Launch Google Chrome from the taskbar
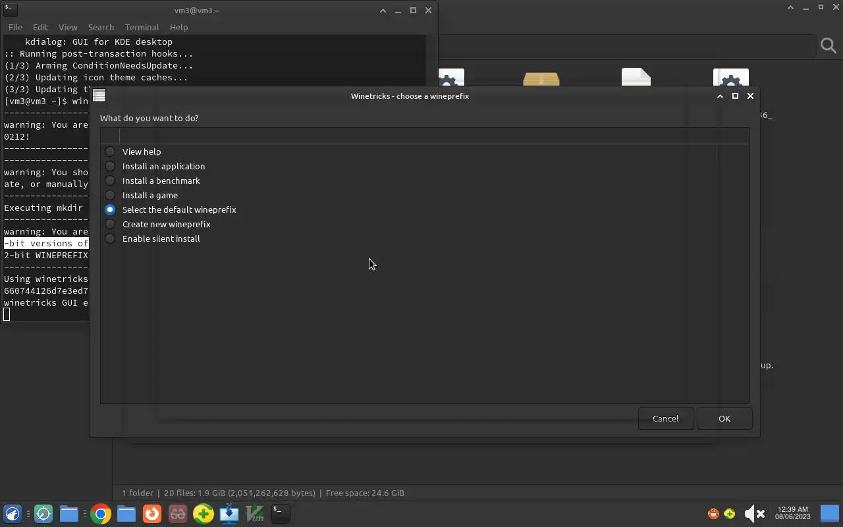 tap(101, 514)
